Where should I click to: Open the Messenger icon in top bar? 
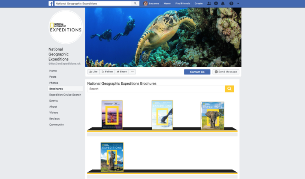click(216, 4)
